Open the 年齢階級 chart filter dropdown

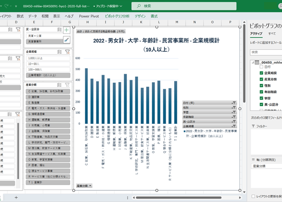click(x=234, y=117)
